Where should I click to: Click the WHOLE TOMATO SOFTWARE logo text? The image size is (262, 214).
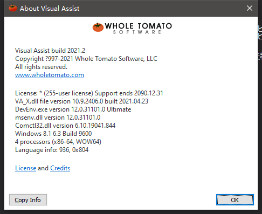(138, 29)
